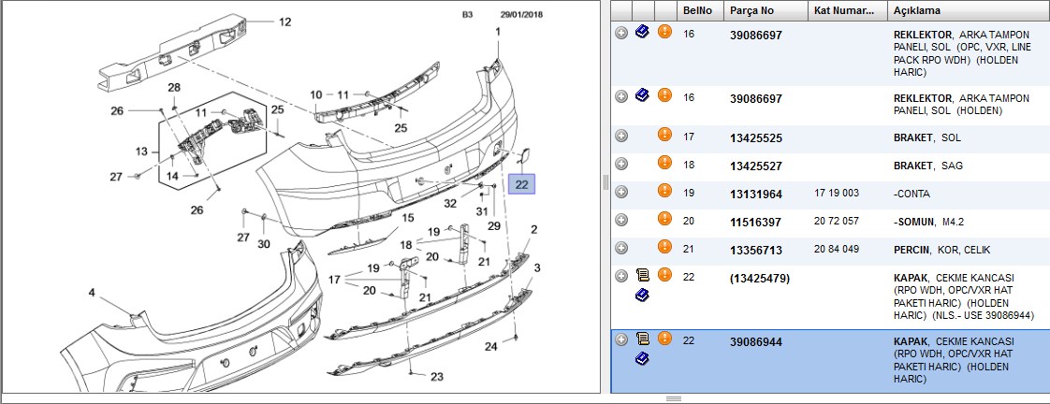Click the orange warning icon on PERCIN row
Viewport: 1050px width, 404px height.
(664, 247)
